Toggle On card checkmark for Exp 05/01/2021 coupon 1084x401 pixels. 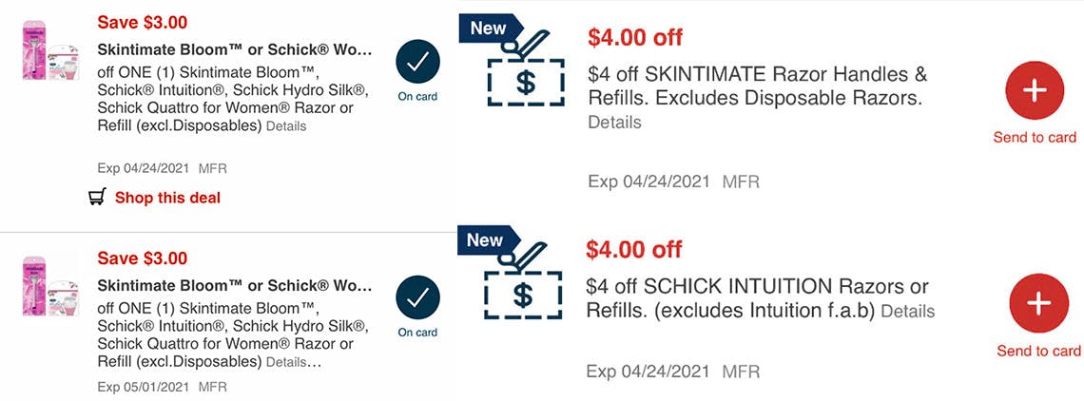click(x=417, y=298)
